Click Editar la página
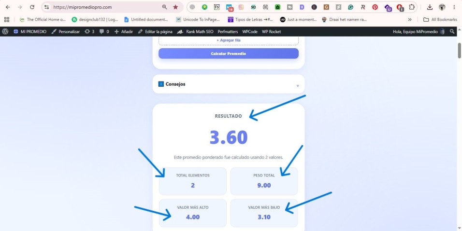The width and height of the screenshot is (462, 231). [x=155, y=31]
